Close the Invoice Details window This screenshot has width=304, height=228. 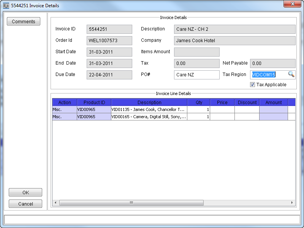click(292, 5)
